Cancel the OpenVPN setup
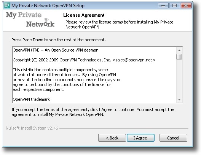The width and height of the screenshot is (201, 155). (173, 138)
